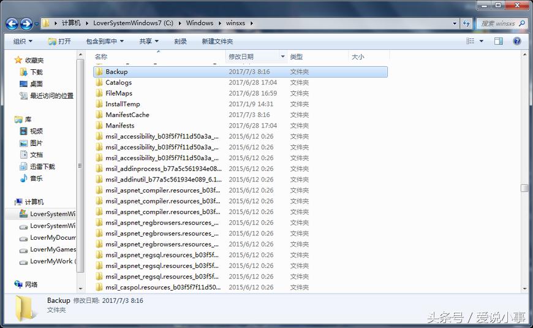The height and width of the screenshot is (328, 533).
Task: Click the 刻录 toolbar button
Action: [180, 41]
